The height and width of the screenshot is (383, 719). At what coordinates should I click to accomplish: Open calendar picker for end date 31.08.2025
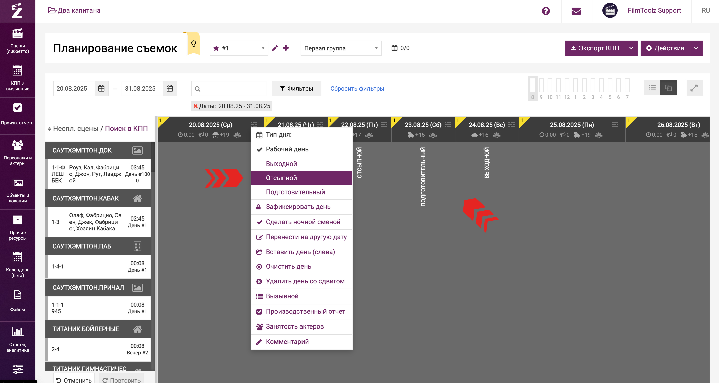tap(170, 88)
